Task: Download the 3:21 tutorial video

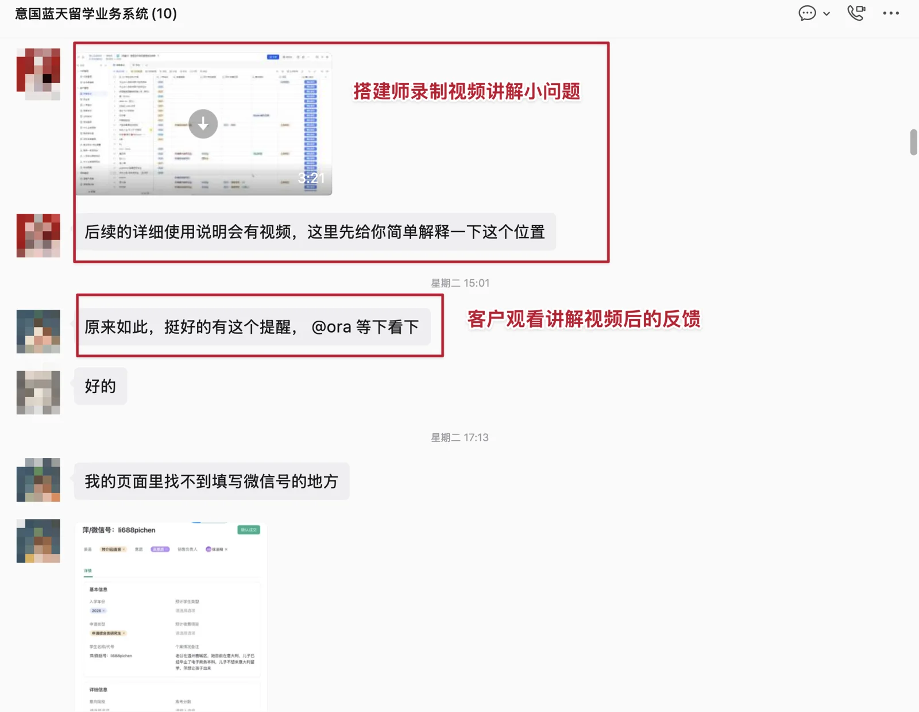Action: (203, 124)
